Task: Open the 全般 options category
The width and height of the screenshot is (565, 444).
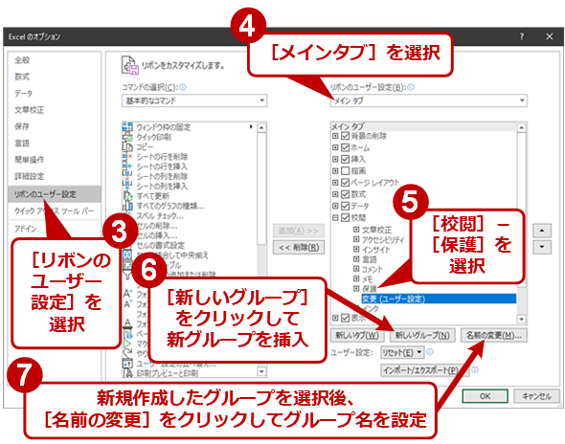Action: click(x=22, y=60)
